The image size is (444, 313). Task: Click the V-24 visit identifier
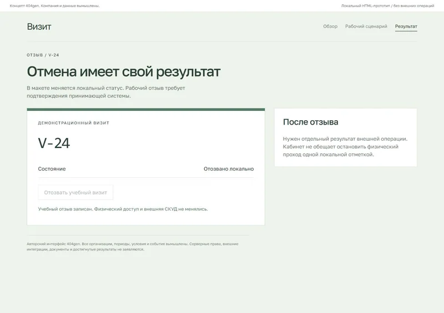pyautogui.click(x=54, y=143)
